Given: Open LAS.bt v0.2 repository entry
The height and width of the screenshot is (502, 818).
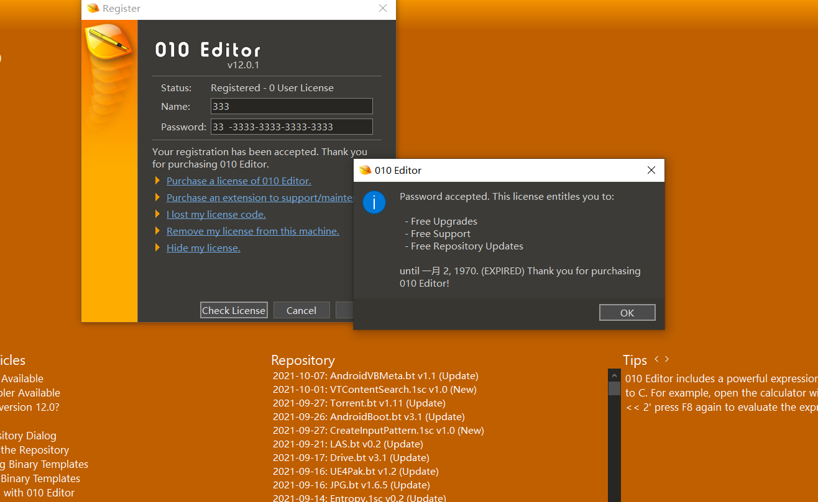Looking at the screenshot, I should pyautogui.click(x=348, y=444).
